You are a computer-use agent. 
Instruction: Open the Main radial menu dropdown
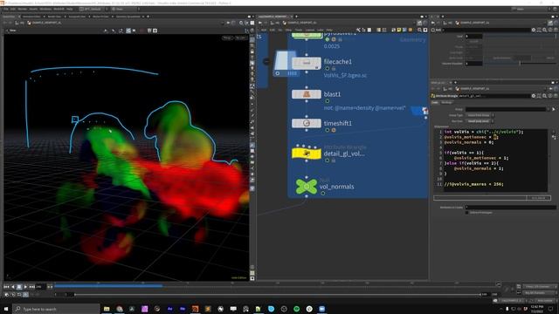tap(125, 9)
